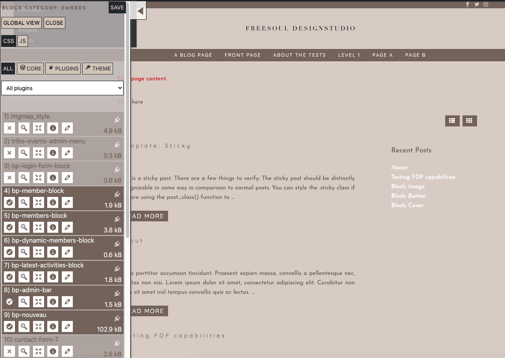Open info icon for bp-member-block
The image size is (505, 358).
[53, 202]
